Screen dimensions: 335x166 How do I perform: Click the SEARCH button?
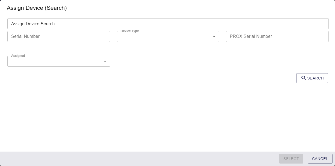pyautogui.click(x=312, y=78)
